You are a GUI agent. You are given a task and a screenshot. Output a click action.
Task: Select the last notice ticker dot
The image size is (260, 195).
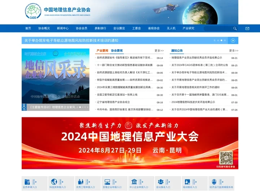click(x=225, y=40)
